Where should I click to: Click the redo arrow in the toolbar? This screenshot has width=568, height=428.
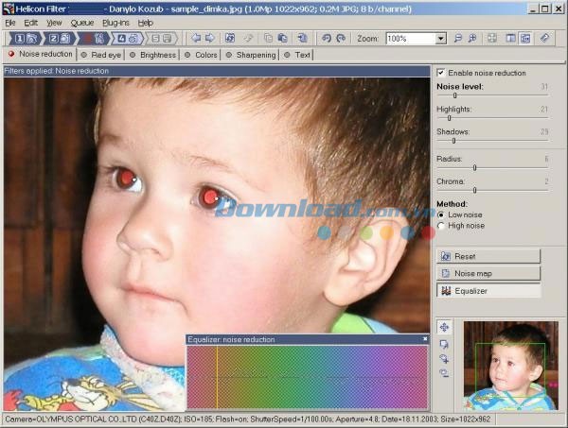[x=341, y=39]
